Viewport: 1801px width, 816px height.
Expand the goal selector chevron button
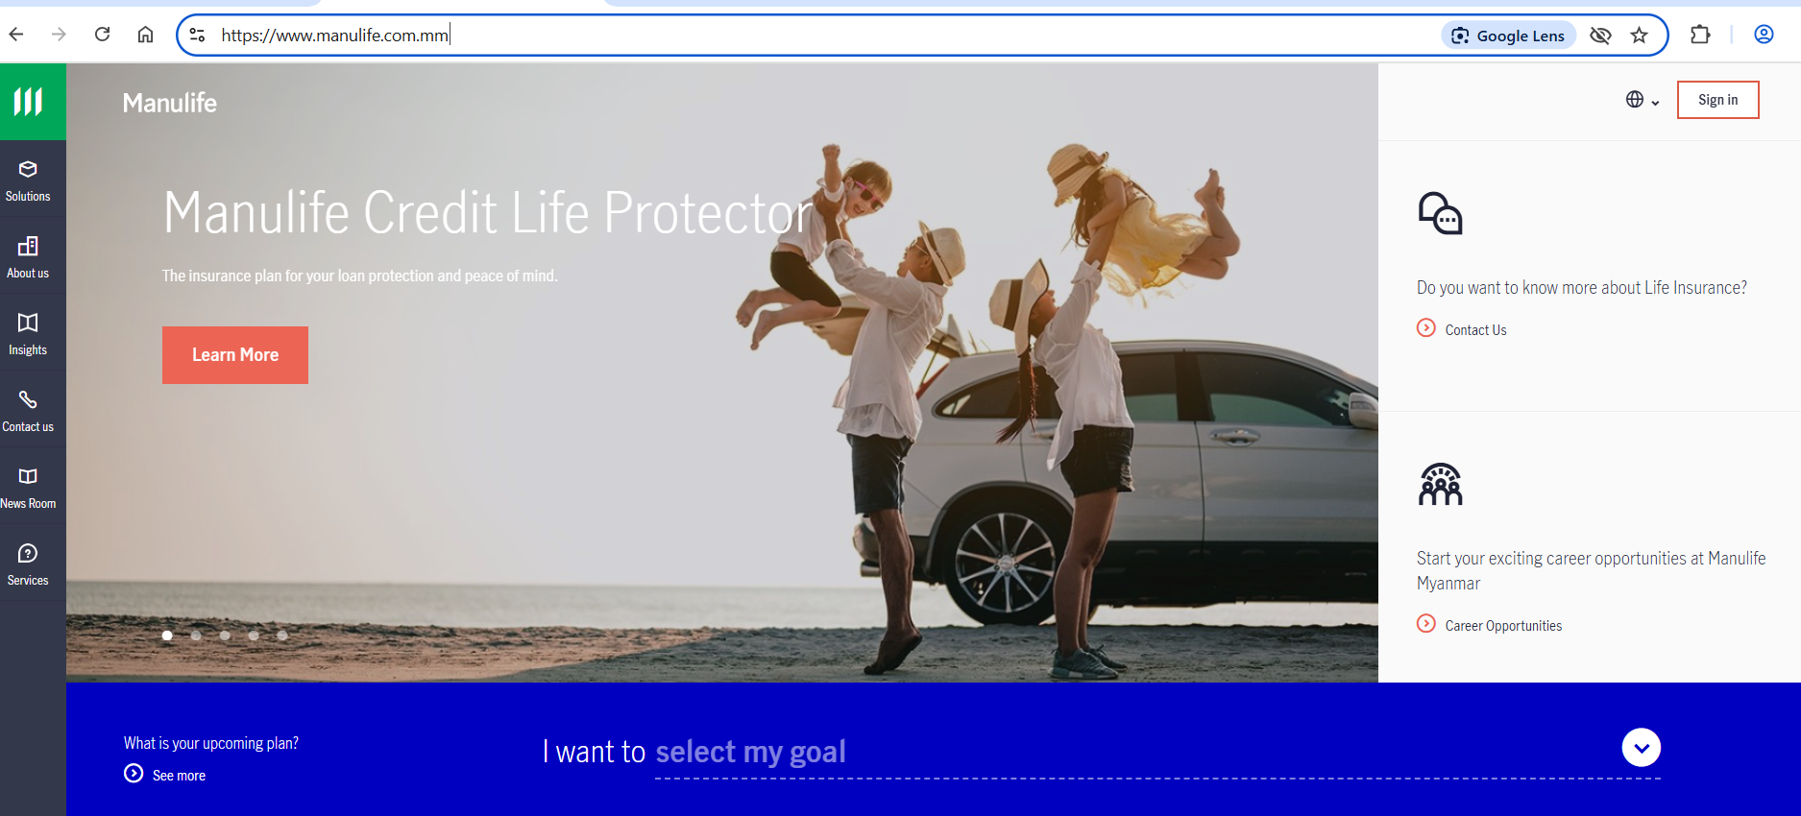click(x=1641, y=748)
